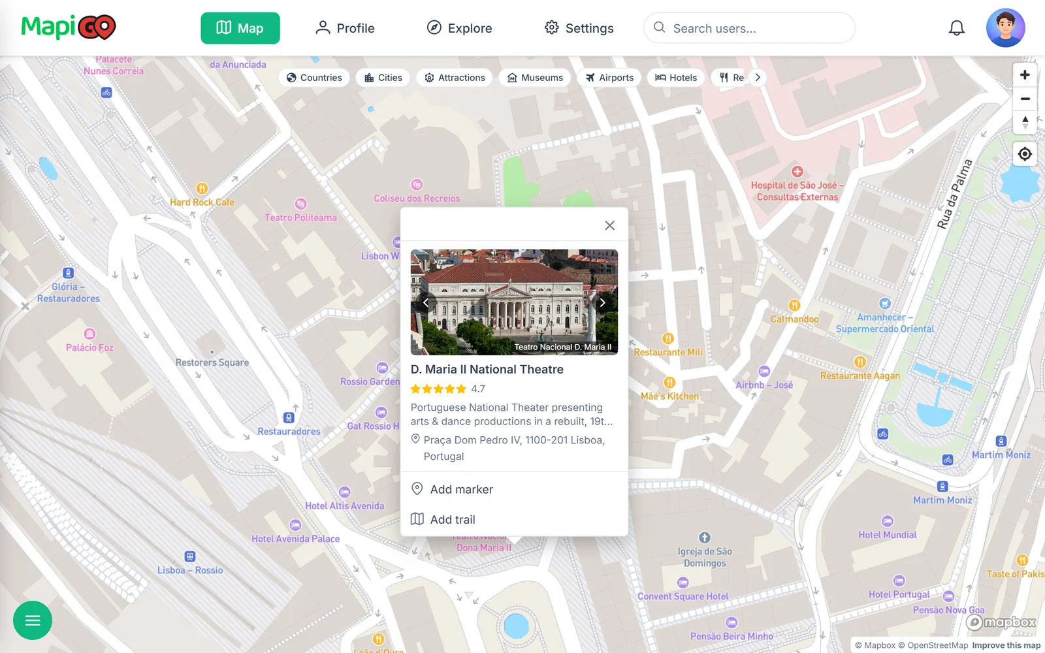Close the D. Maria II popup
Image resolution: width=1045 pixels, height=653 pixels.
point(609,225)
